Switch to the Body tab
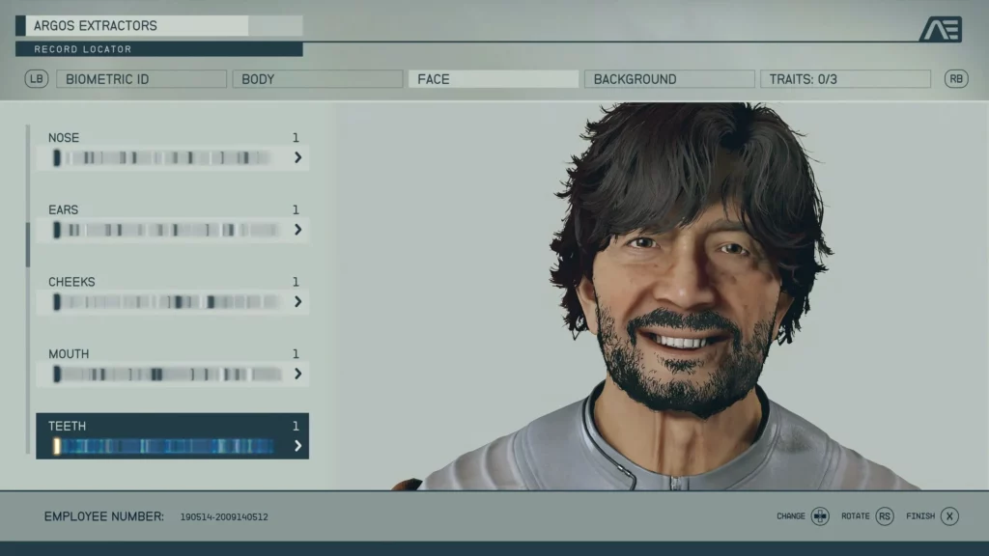 tap(317, 79)
